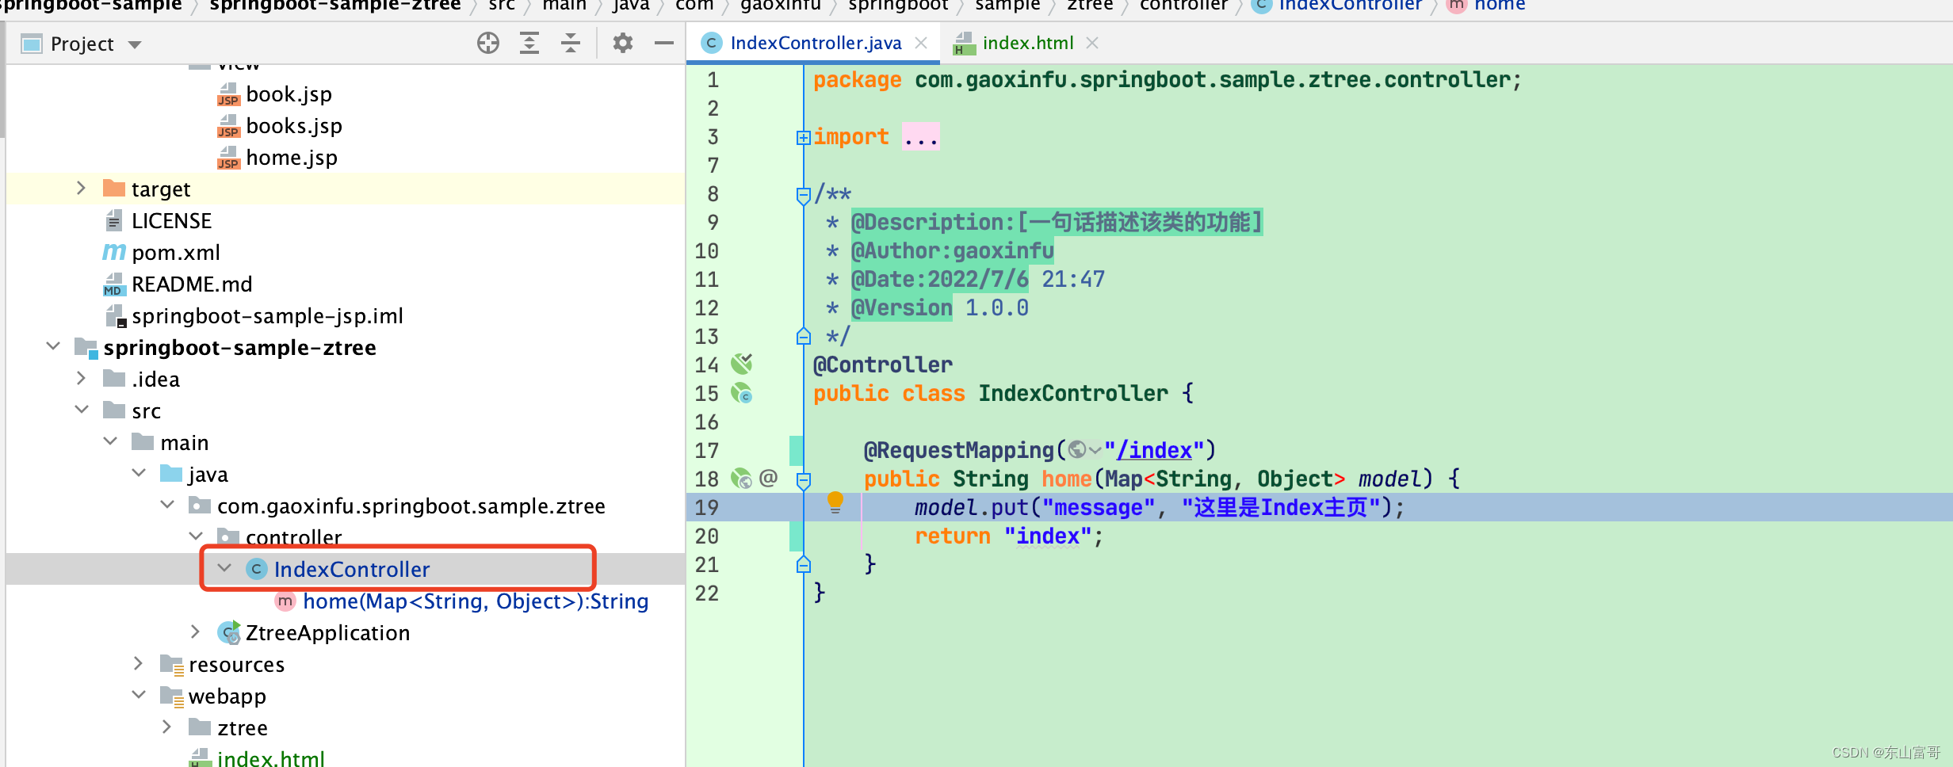Image resolution: width=1953 pixels, height=767 pixels.
Task: Click the Collapse All icon in Project toolbar
Action: pyautogui.click(x=571, y=43)
